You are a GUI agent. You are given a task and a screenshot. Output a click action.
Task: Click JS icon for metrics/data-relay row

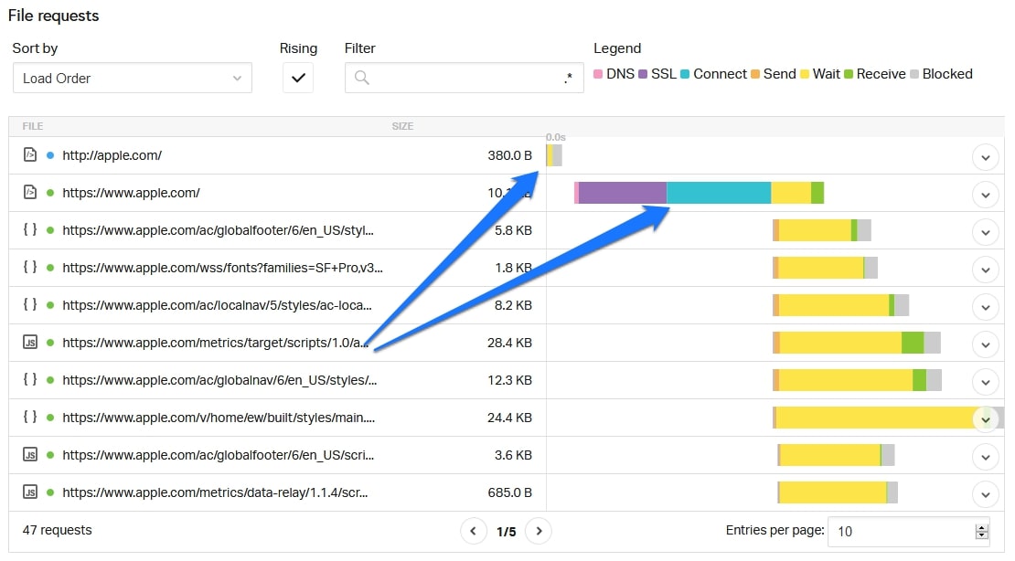(30, 492)
